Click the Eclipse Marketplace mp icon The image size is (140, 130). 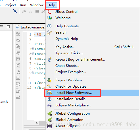[x=49, y=106]
